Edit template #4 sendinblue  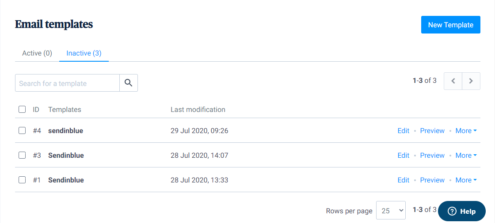[x=403, y=131]
